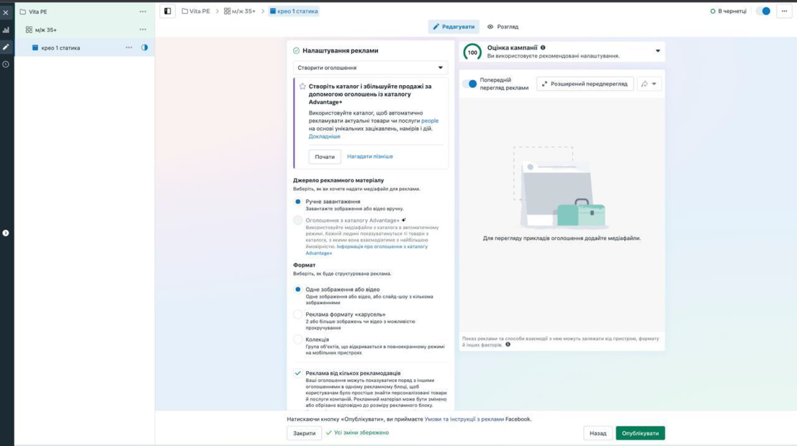Toggle the ad status switch near В чернетці
Viewport: 797px width, 446px height.
tap(763, 11)
